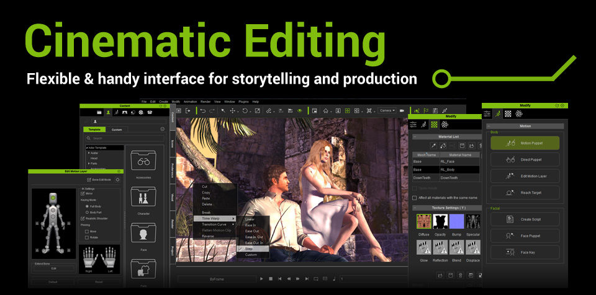The height and width of the screenshot is (295, 596).
Task: Click the Reach Target icon
Action: pyautogui.click(x=510, y=193)
